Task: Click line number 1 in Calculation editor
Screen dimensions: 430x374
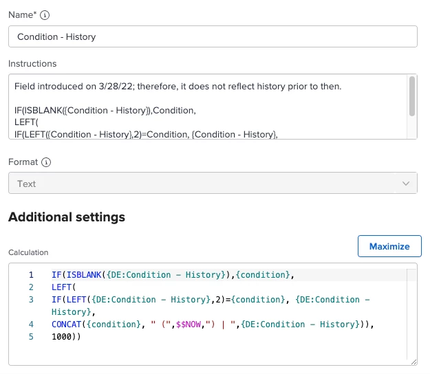Action: [x=31, y=275]
